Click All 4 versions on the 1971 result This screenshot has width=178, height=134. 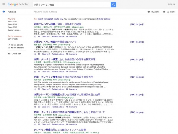[x=71, y=124]
